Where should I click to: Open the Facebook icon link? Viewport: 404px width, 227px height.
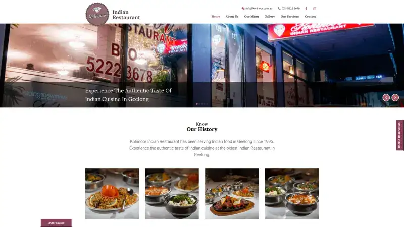(306, 9)
